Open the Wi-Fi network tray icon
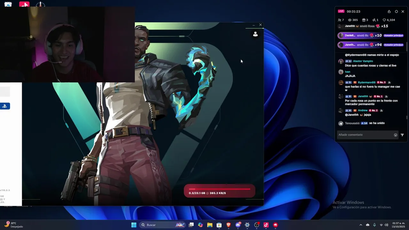409x230 pixels. (381, 225)
